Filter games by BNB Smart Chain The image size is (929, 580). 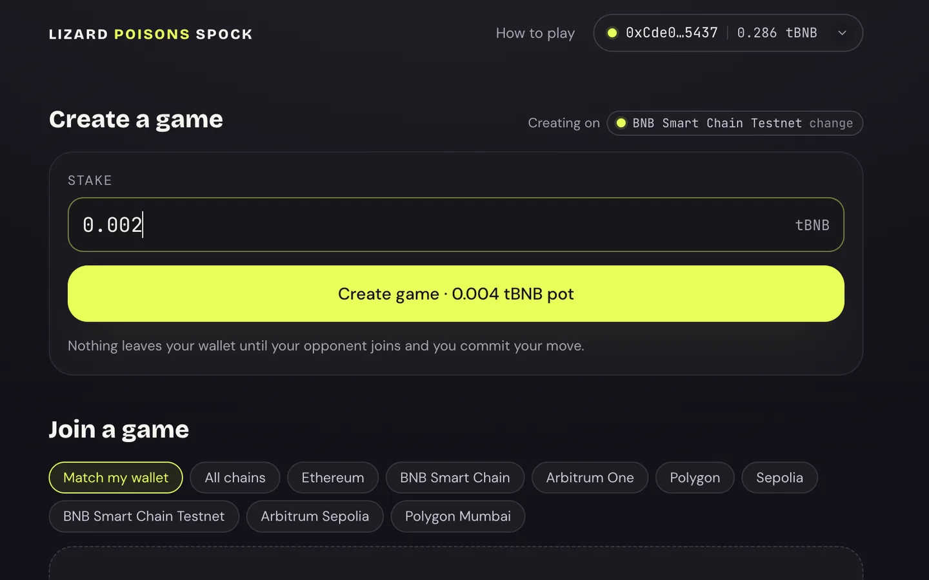point(455,478)
